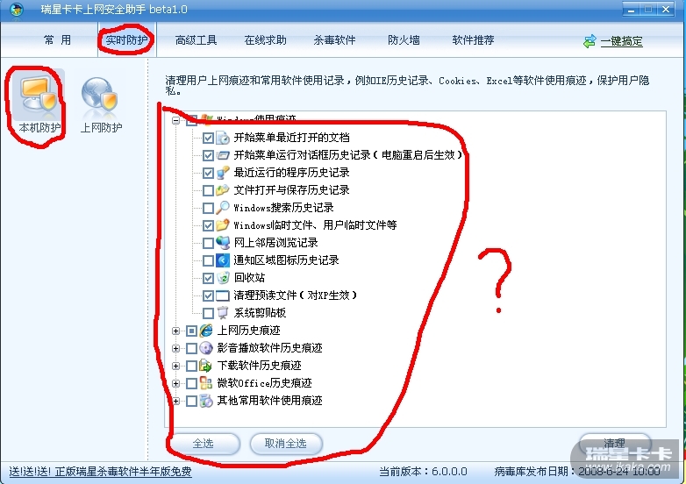Click the green arrows icon beside 一键搞定

[590, 41]
